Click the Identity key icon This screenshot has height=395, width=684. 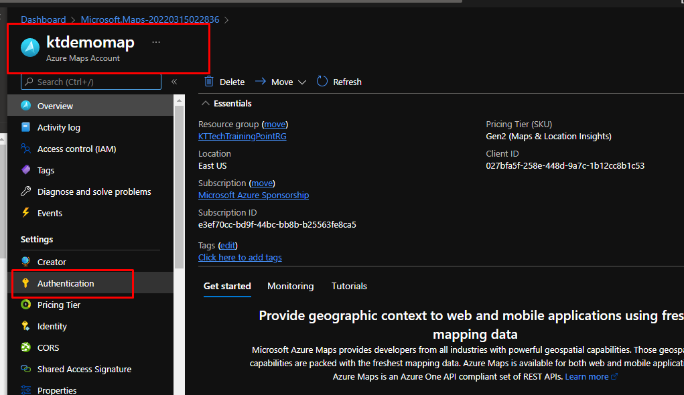25,325
